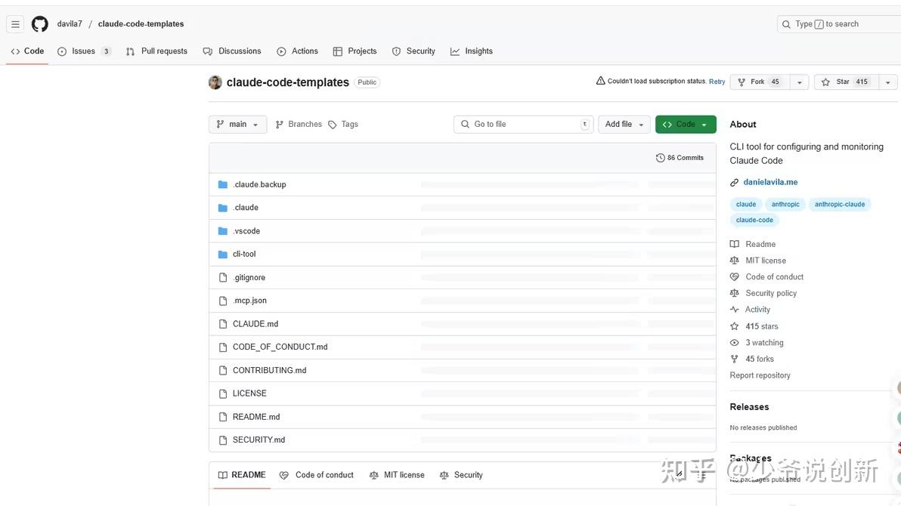Image resolution: width=901 pixels, height=506 pixels.
Task: Open the Security tab in repo navigation
Action: 413,51
